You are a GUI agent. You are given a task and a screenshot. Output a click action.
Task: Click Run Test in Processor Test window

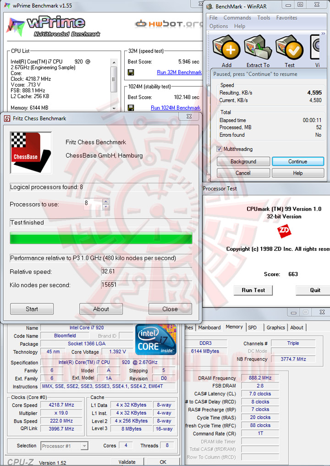point(253,290)
